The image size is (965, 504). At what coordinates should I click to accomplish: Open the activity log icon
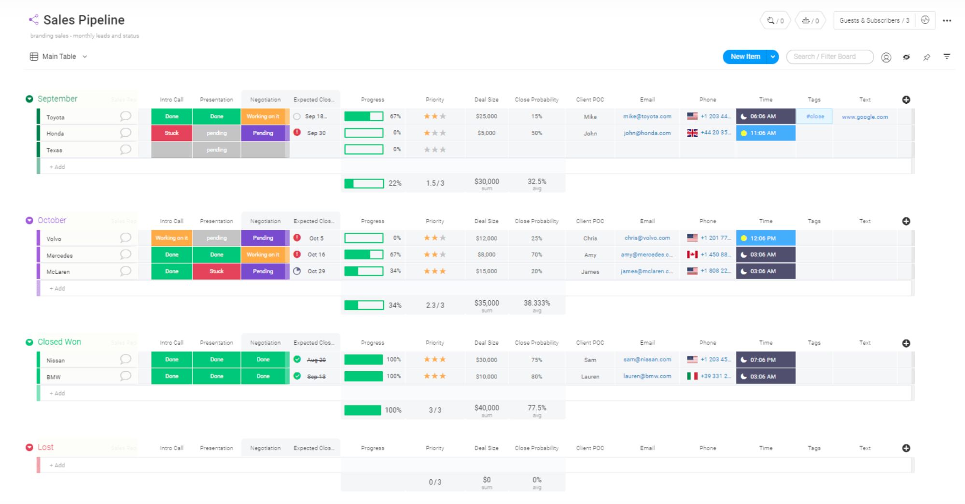pos(925,20)
